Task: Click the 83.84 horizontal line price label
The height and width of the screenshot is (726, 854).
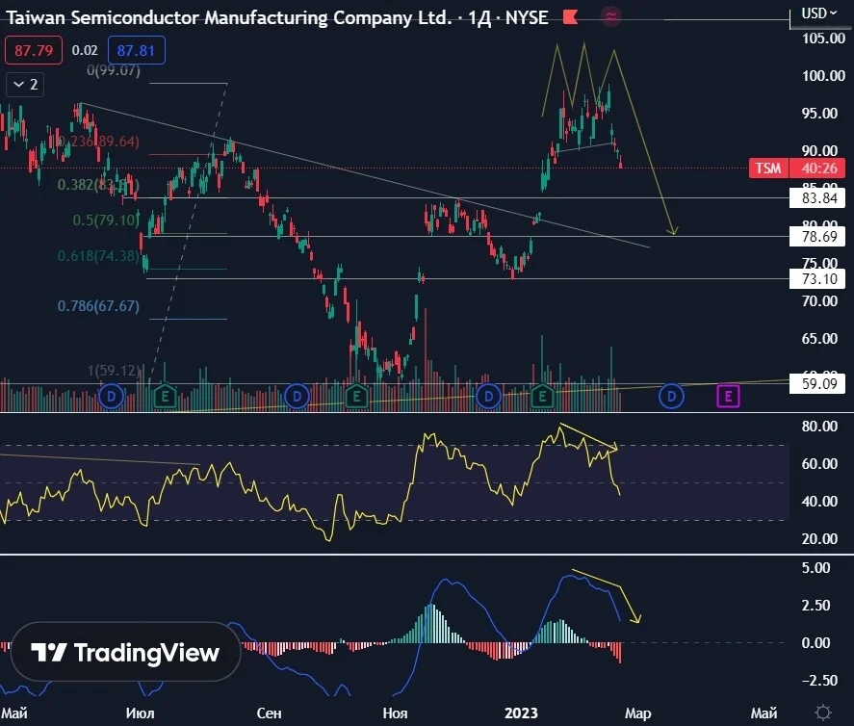Action: [818, 197]
